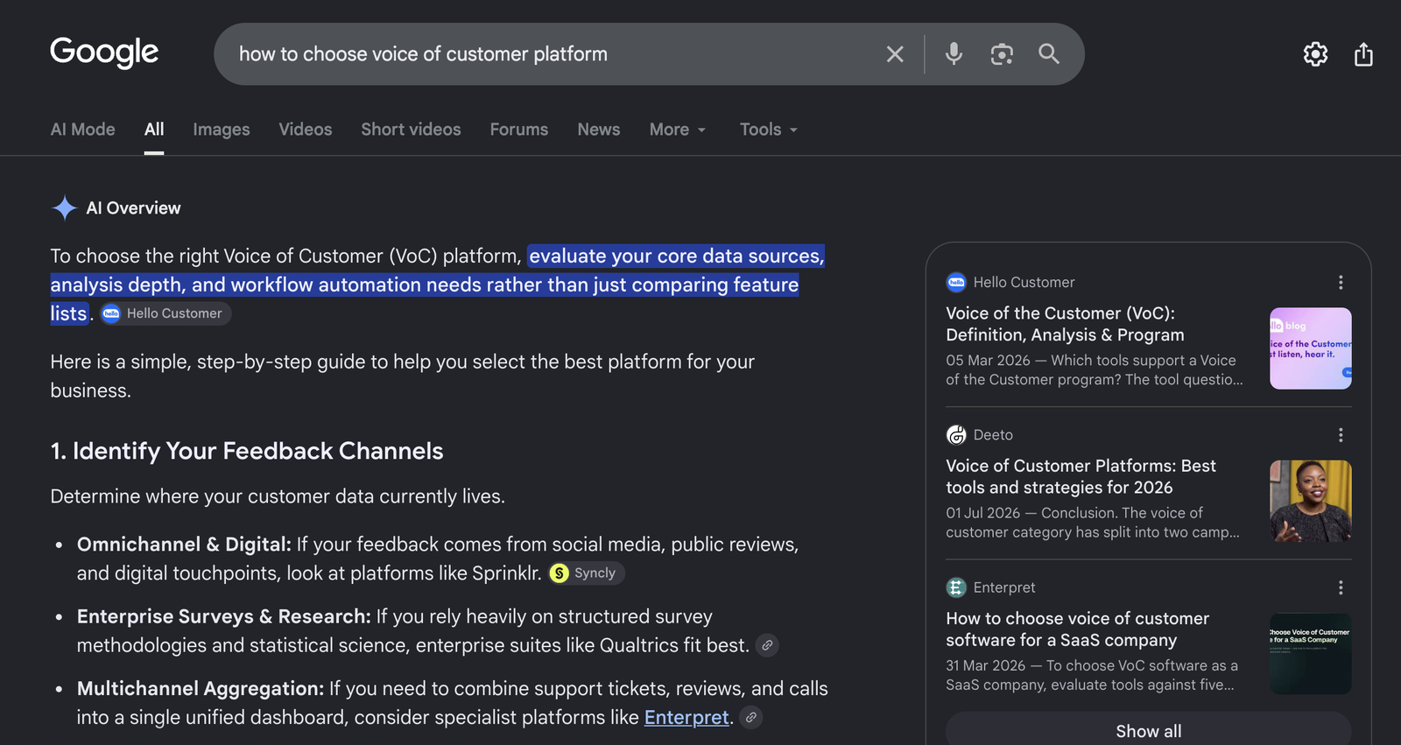Click the link icon after Qualtrics sentence
The image size is (1401, 745).
pyautogui.click(x=767, y=645)
